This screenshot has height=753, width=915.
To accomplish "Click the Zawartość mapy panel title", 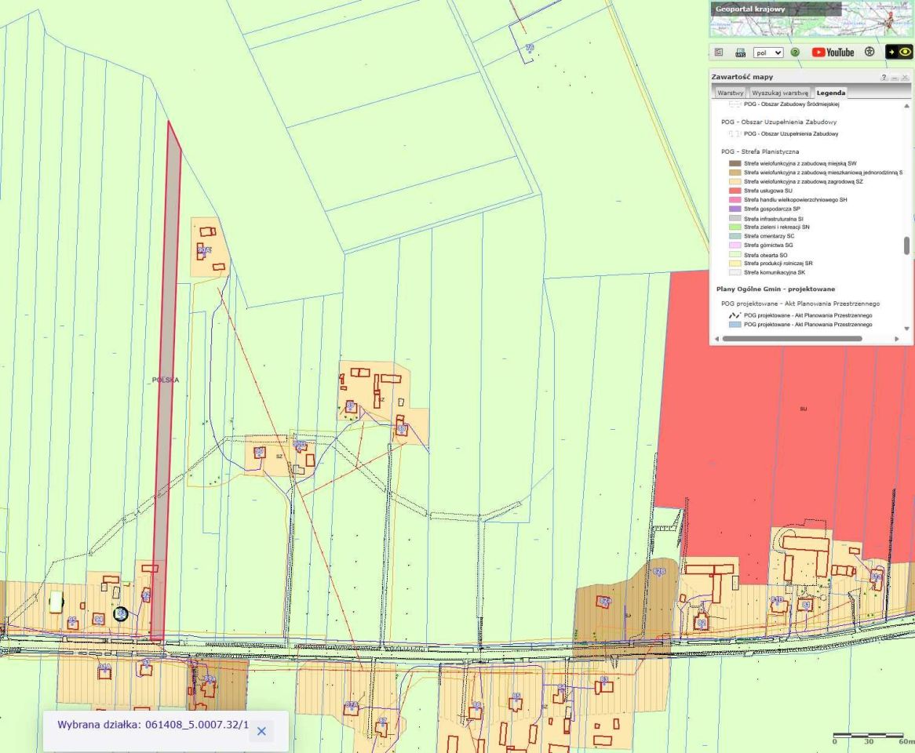I will pyautogui.click(x=742, y=77).
